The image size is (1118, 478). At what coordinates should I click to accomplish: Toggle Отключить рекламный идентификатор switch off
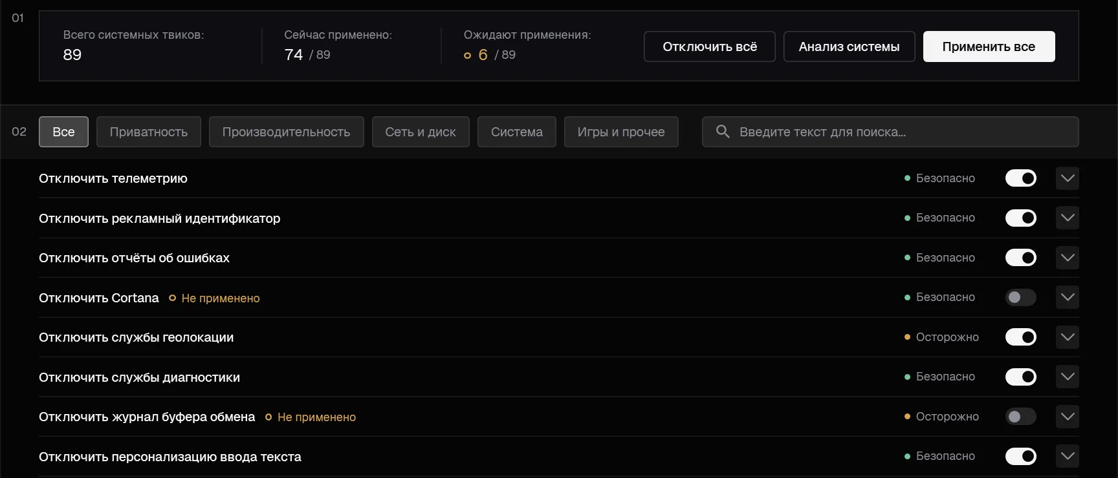pos(1021,218)
